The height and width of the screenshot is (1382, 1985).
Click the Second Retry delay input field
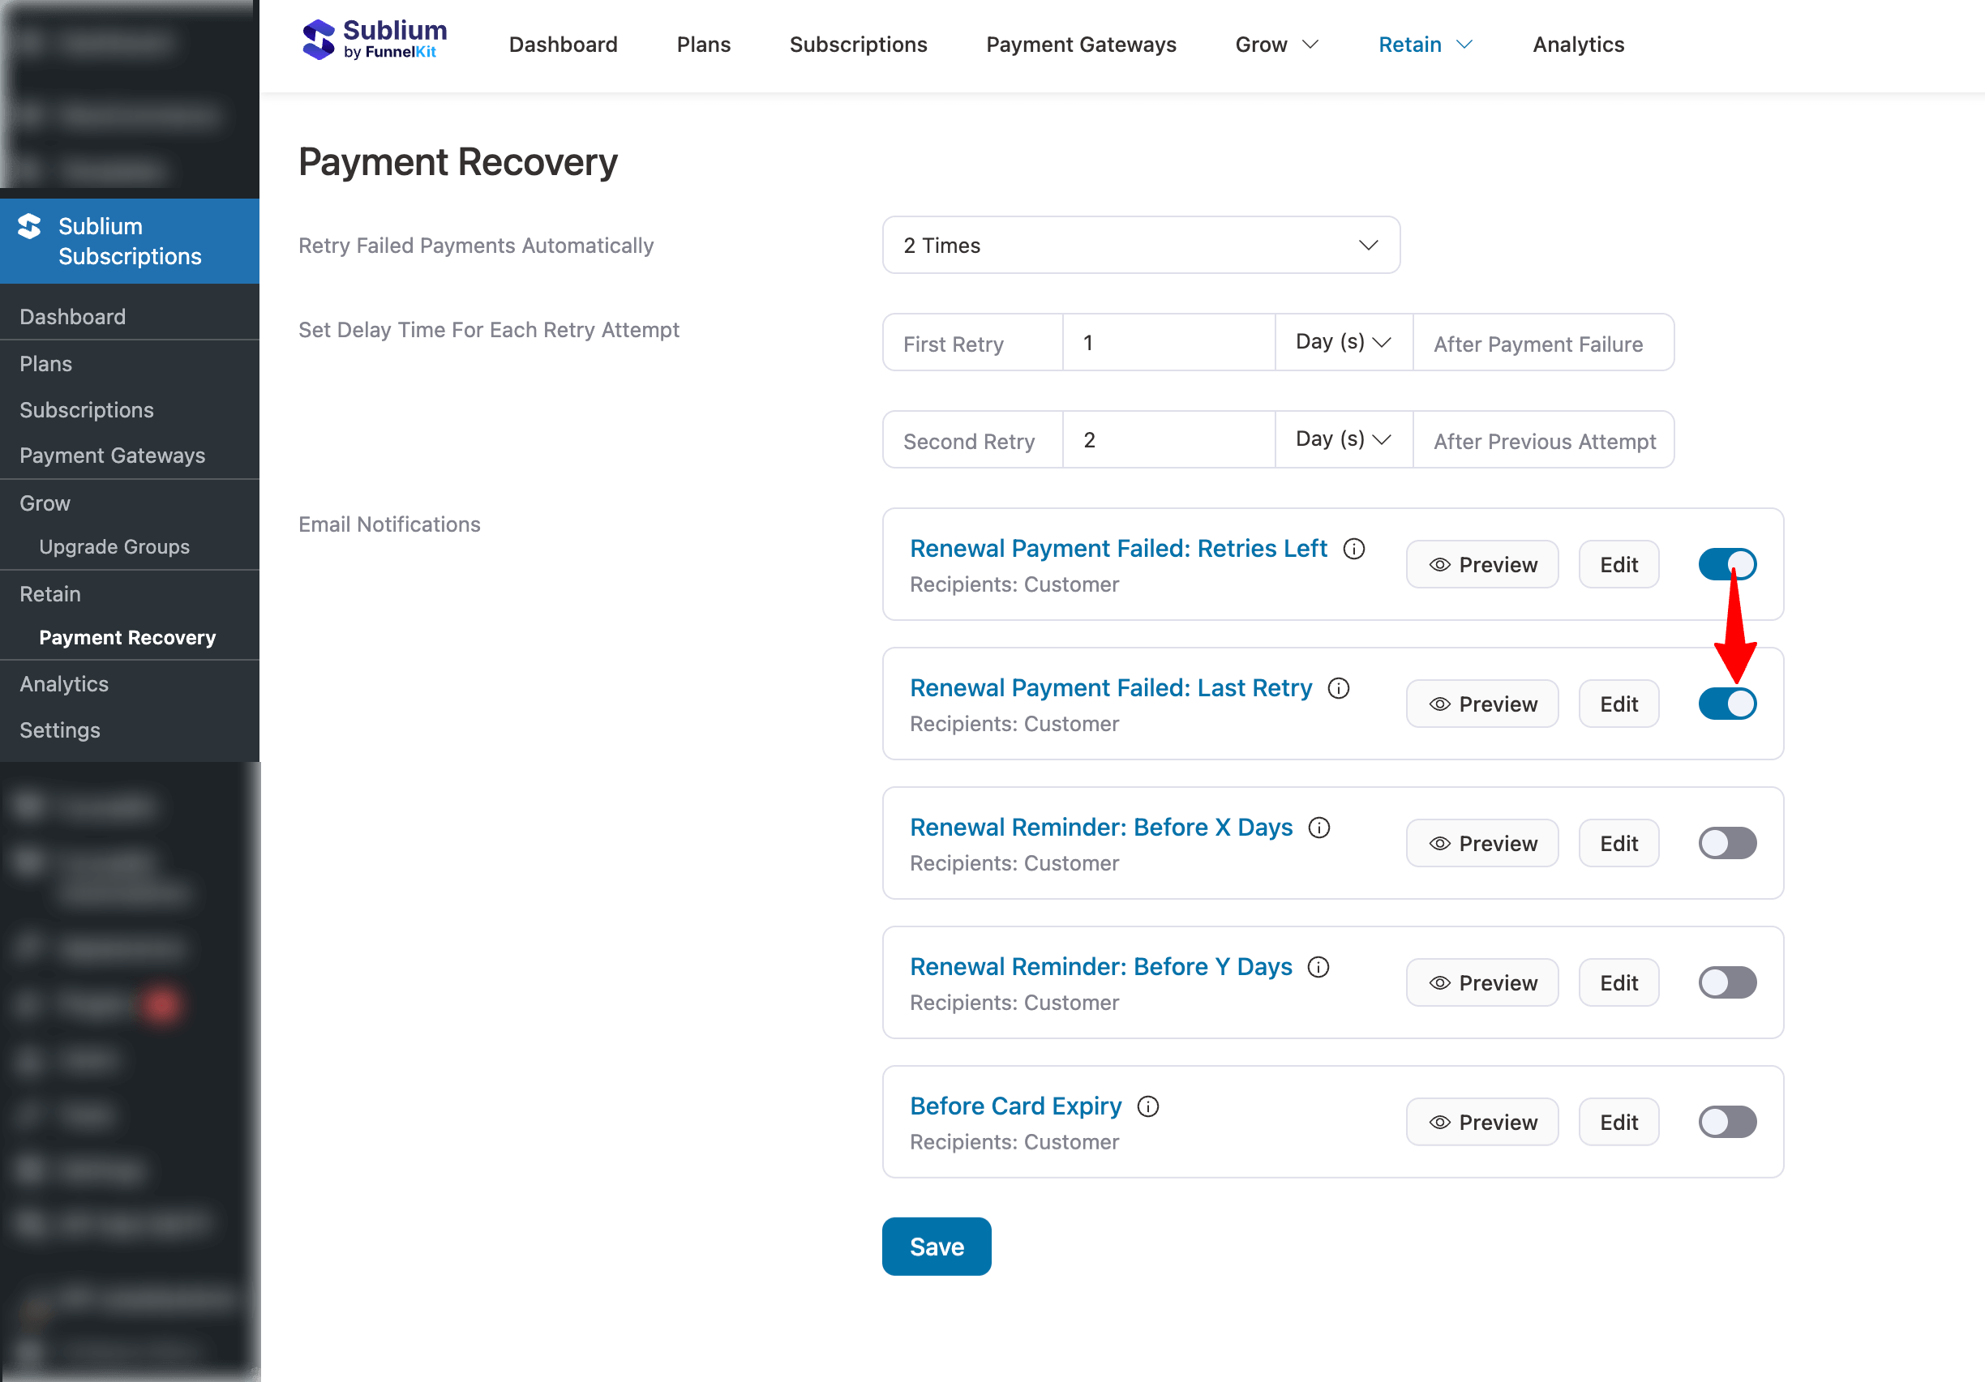(x=1169, y=439)
